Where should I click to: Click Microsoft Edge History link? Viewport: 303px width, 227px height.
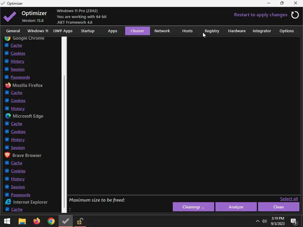point(17,140)
